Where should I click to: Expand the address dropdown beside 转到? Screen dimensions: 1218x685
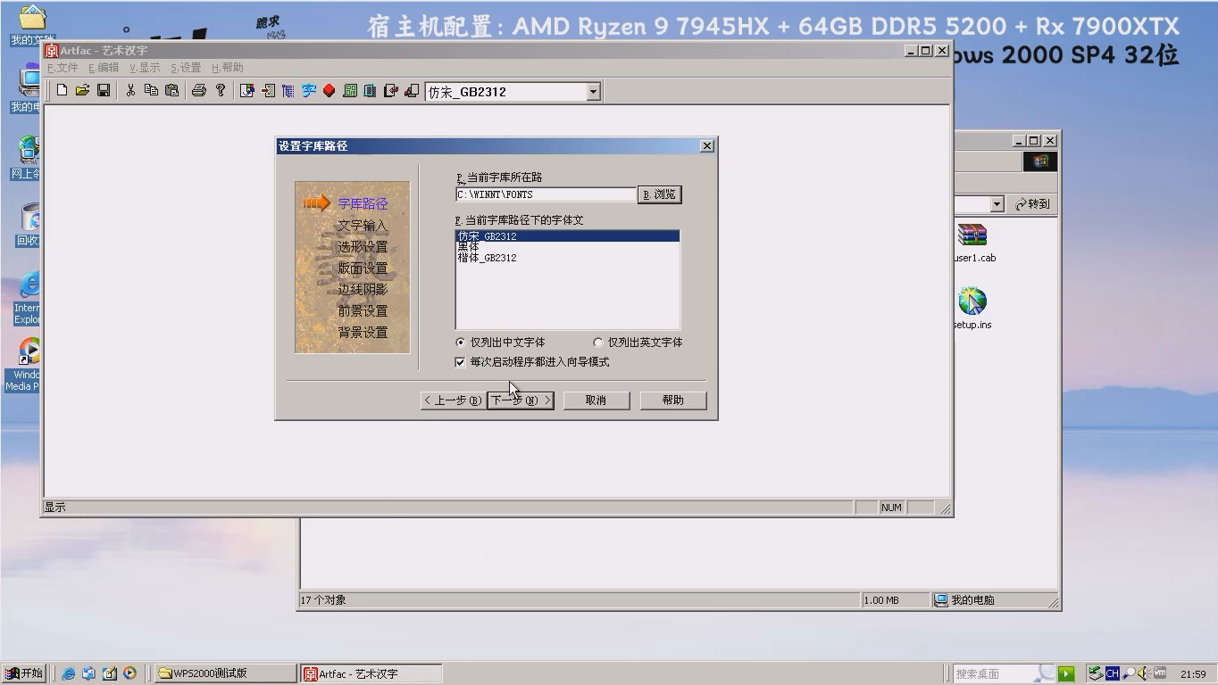click(997, 204)
